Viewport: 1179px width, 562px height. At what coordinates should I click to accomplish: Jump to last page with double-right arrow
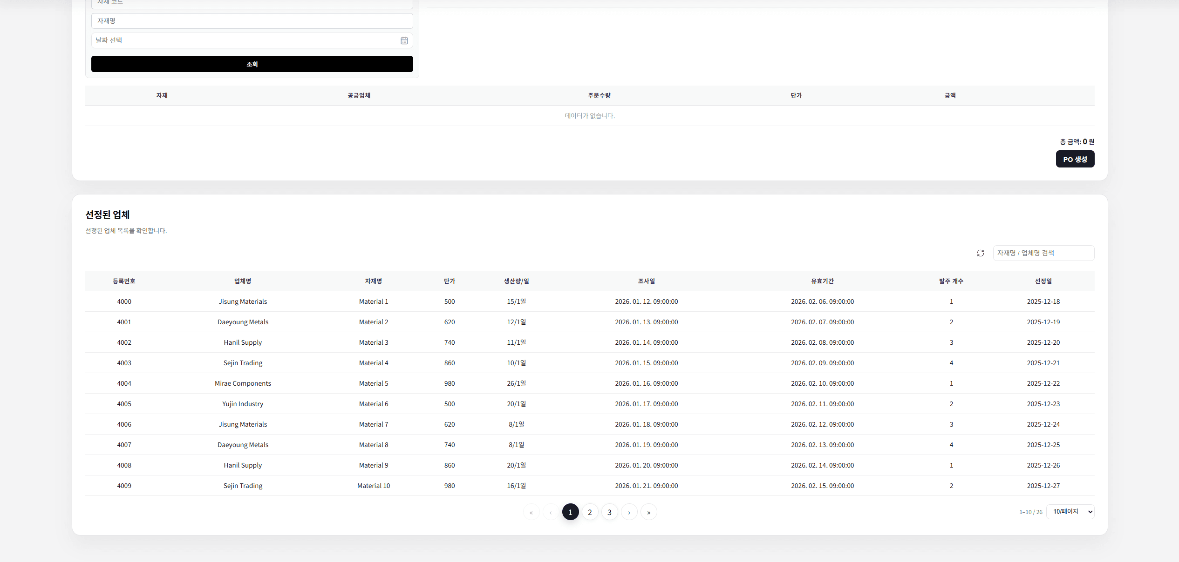pos(648,512)
